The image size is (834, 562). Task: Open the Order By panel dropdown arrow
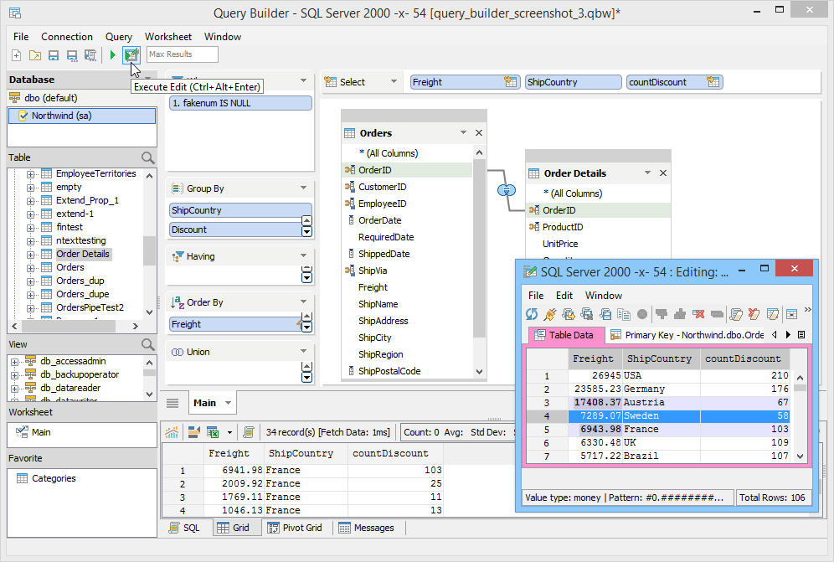click(303, 302)
